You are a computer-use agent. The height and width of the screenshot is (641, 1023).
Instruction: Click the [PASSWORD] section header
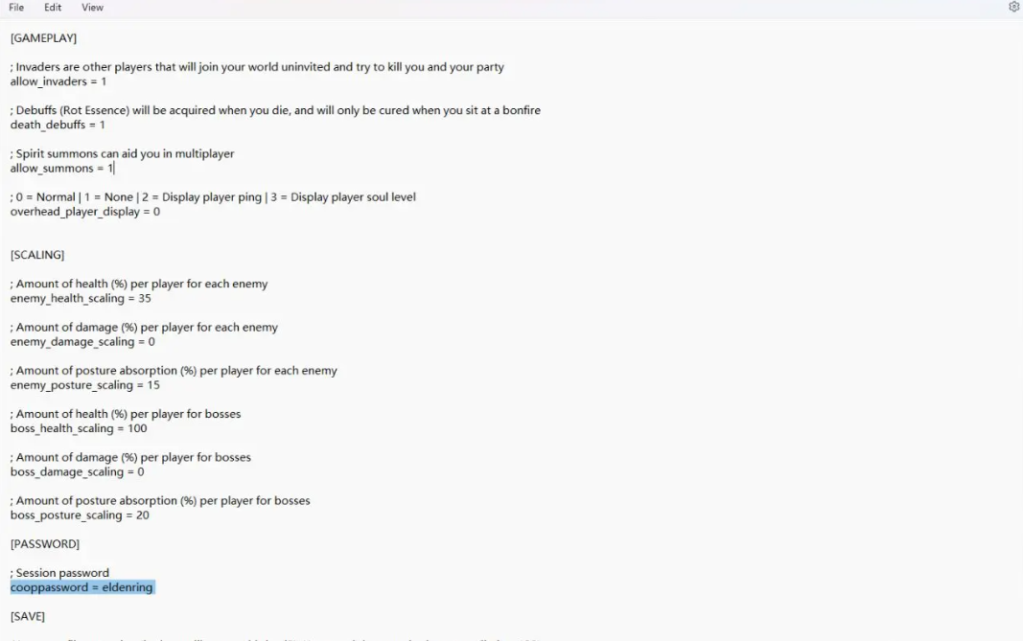point(44,544)
